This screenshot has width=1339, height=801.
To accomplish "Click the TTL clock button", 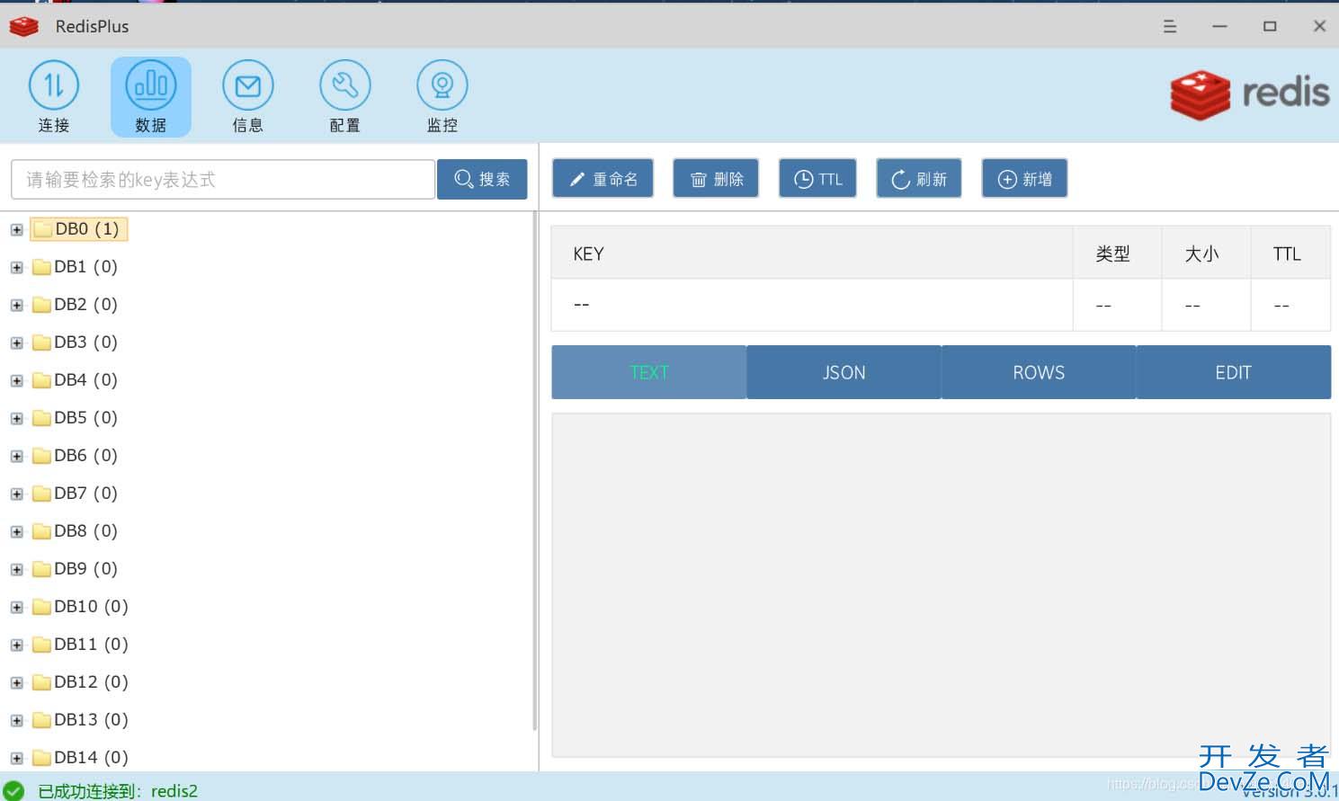I will (x=817, y=178).
